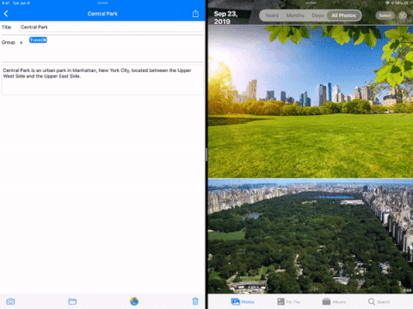Tap the globe icon in bottom toolbar

point(134,301)
